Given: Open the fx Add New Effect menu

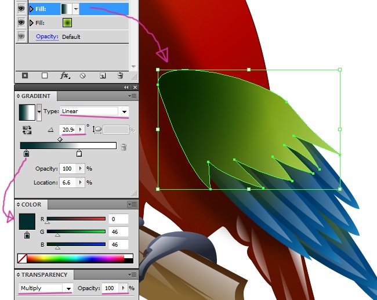Looking at the screenshot, I should coord(64,75).
